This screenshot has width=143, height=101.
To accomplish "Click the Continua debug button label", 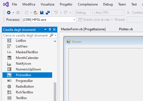I will [137, 13].
